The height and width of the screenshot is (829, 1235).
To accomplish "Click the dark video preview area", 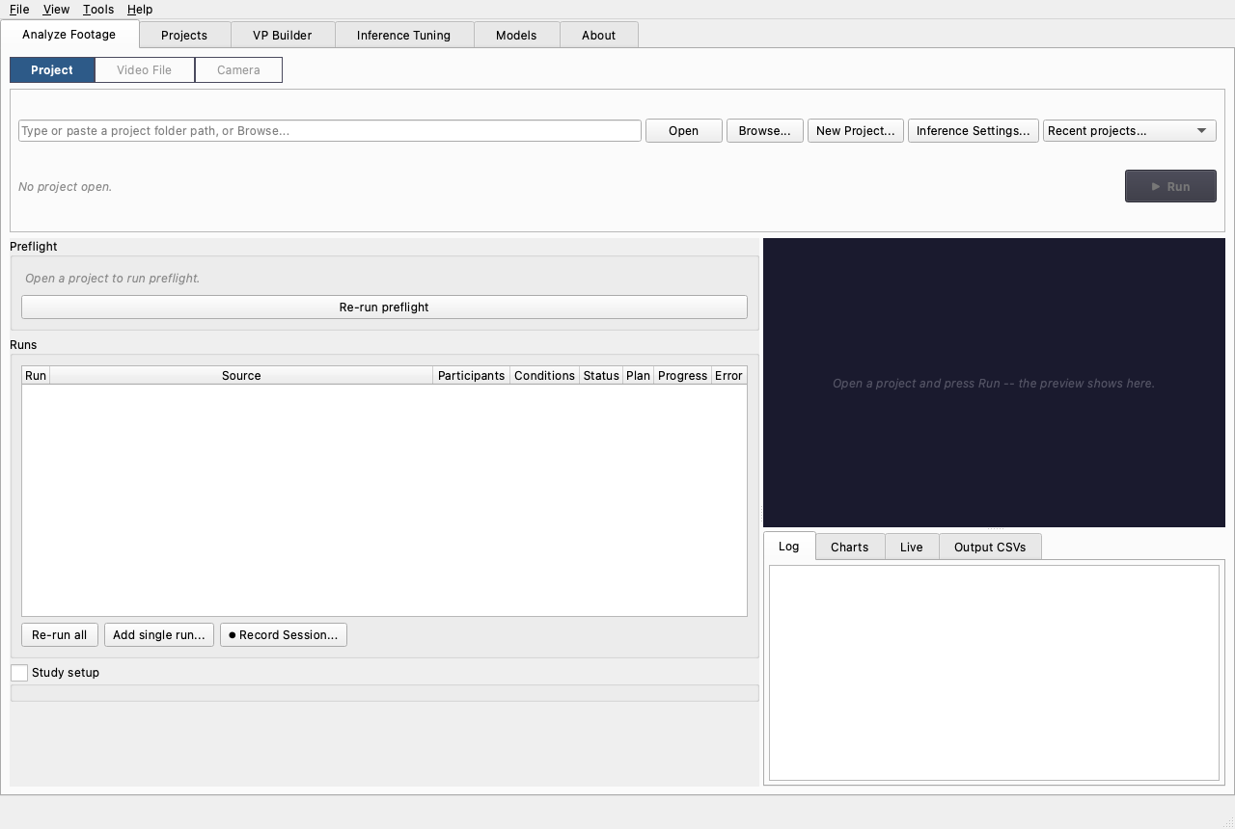I will tap(994, 383).
